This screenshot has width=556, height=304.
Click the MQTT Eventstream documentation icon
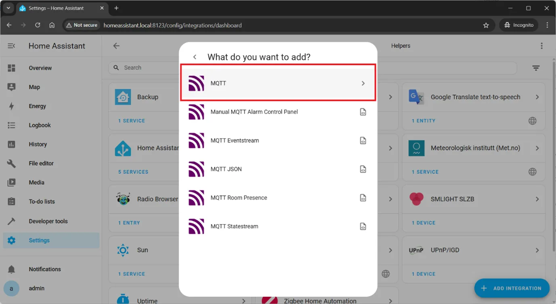click(363, 141)
